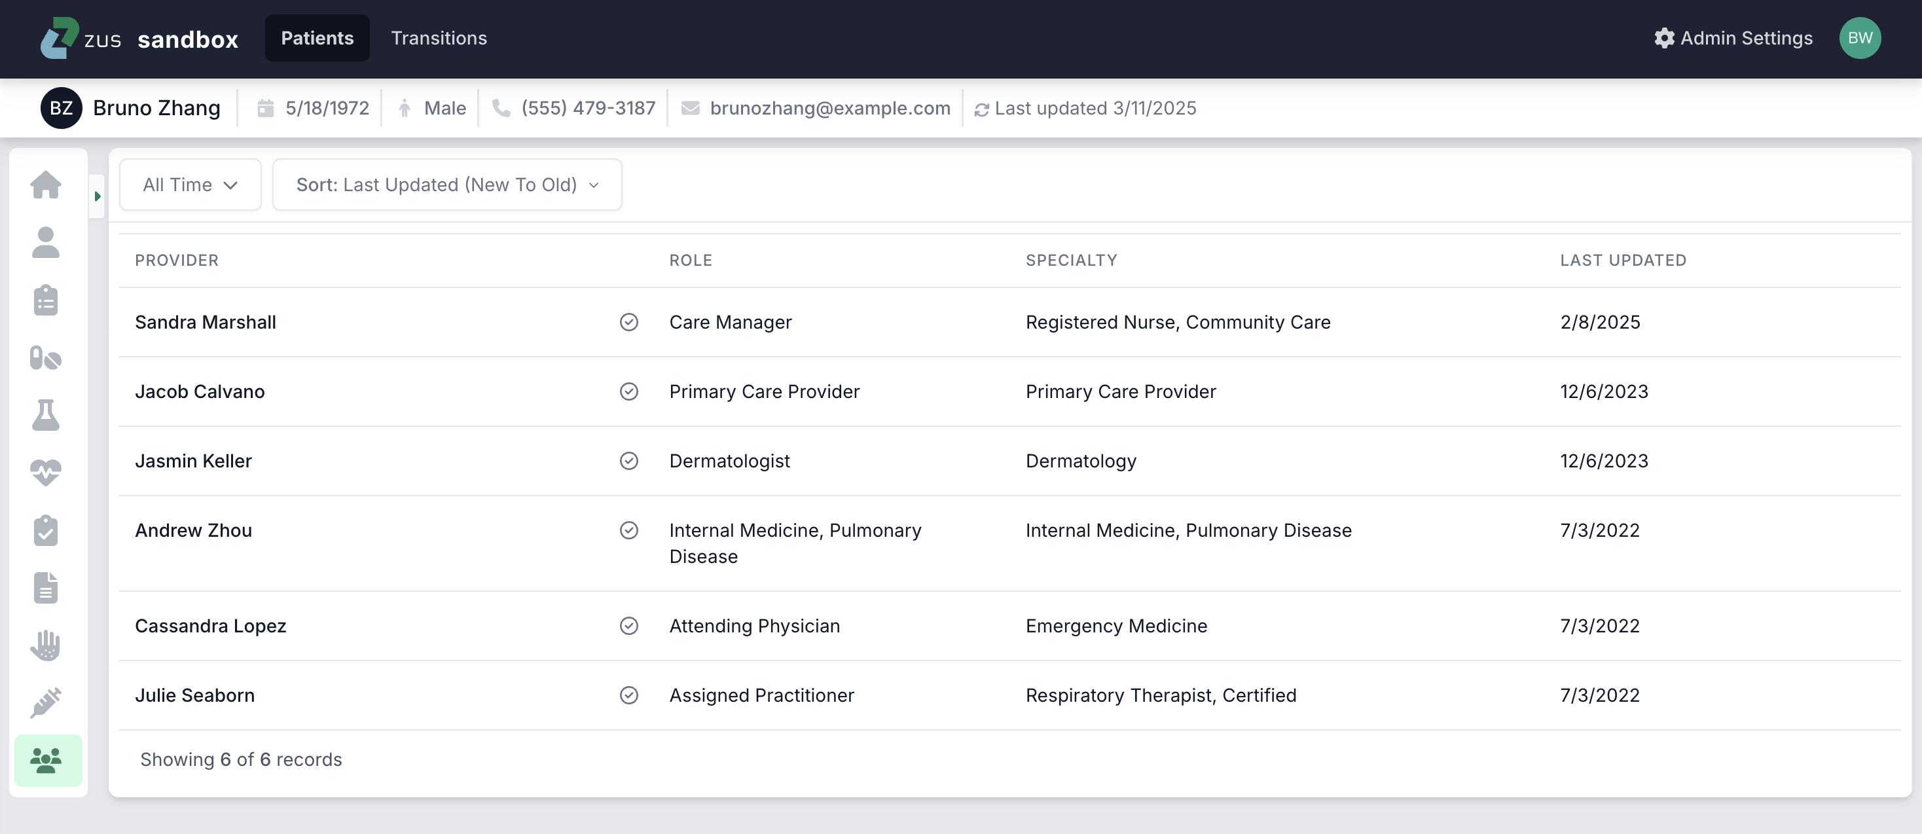Expand the sidebar with green arrow

coord(97,196)
